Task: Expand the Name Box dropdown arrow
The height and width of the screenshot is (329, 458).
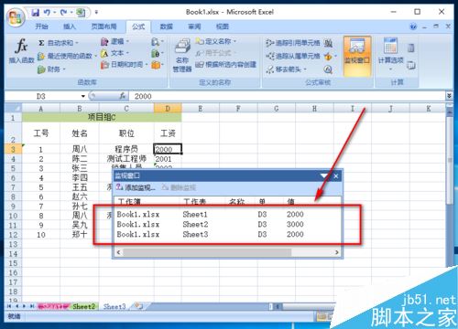Action: [83, 96]
